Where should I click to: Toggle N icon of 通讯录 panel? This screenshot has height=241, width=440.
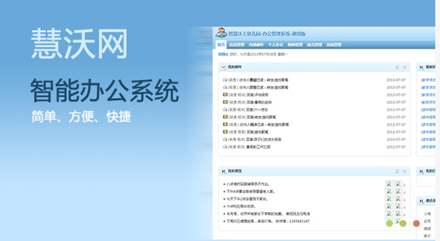tap(421, 201)
